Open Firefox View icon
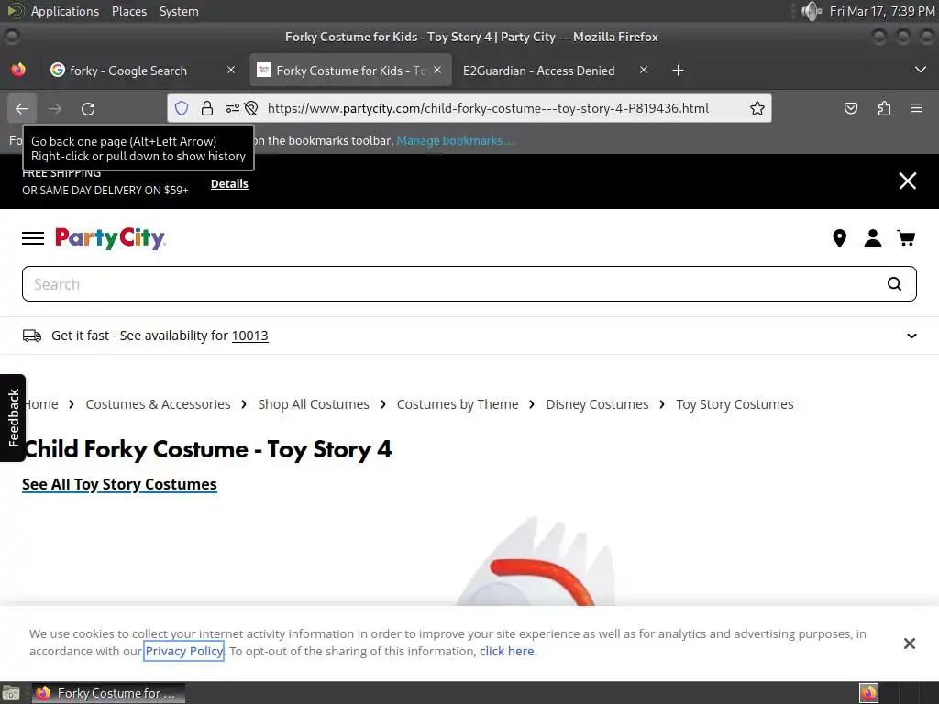The width and height of the screenshot is (939, 704). point(18,70)
